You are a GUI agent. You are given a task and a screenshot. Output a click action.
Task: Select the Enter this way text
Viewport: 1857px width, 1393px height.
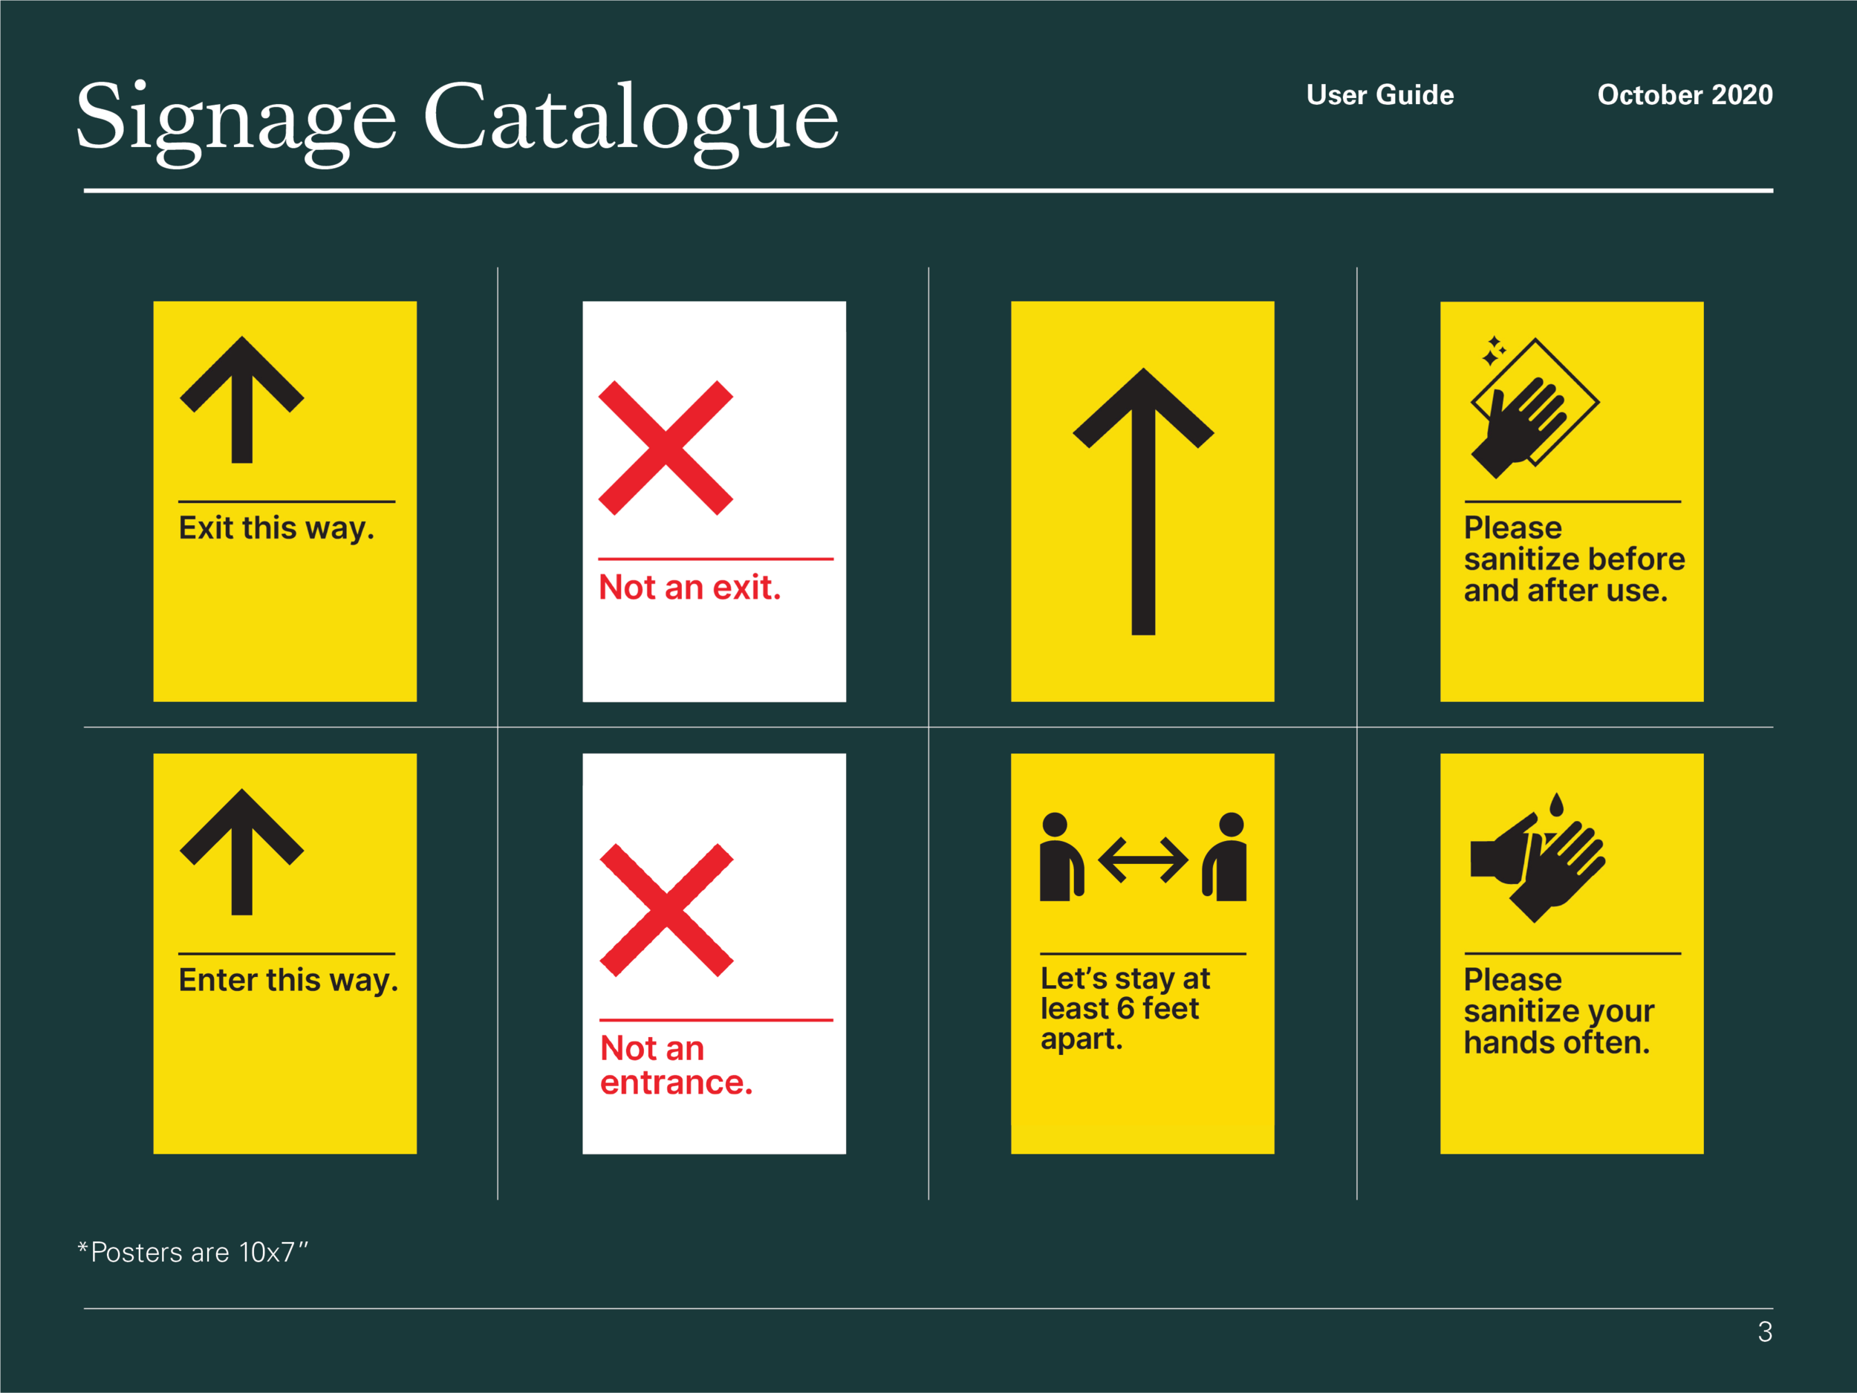tap(288, 980)
